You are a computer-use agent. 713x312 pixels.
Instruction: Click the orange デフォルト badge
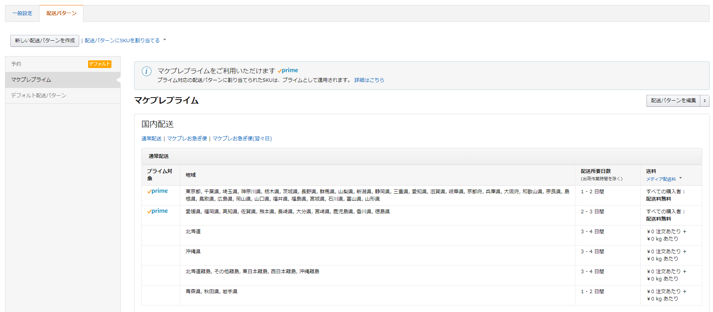(x=100, y=64)
